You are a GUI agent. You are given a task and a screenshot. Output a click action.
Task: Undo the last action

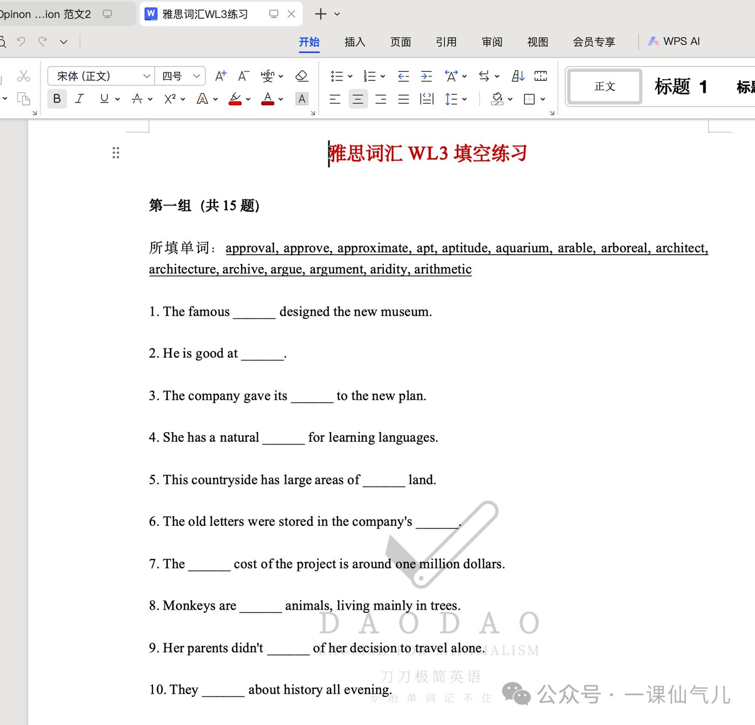(x=21, y=42)
